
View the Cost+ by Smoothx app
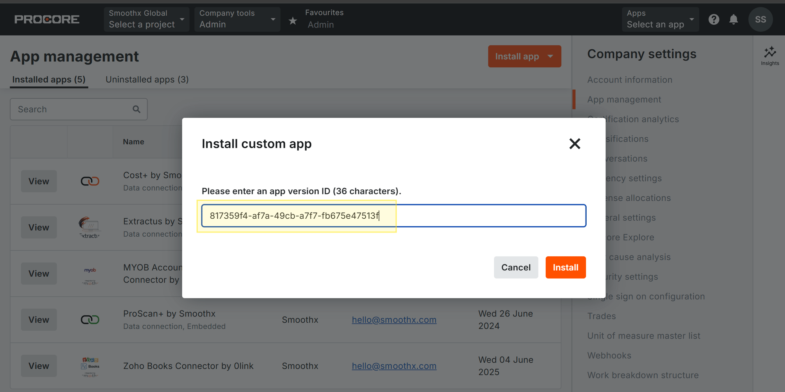coord(39,181)
